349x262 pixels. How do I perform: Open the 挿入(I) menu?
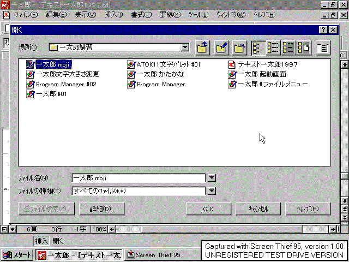[114, 15]
